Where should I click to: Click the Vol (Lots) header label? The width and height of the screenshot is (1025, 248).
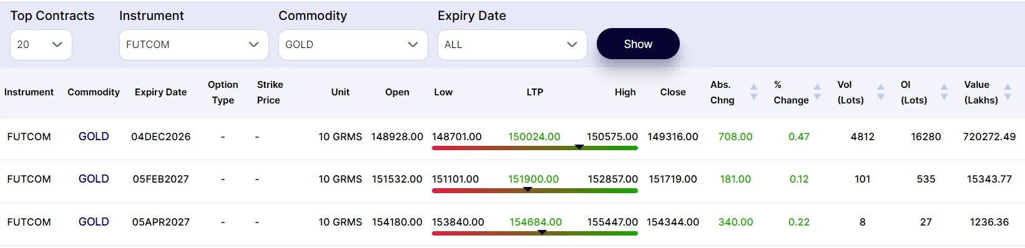[x=850, y=92]
